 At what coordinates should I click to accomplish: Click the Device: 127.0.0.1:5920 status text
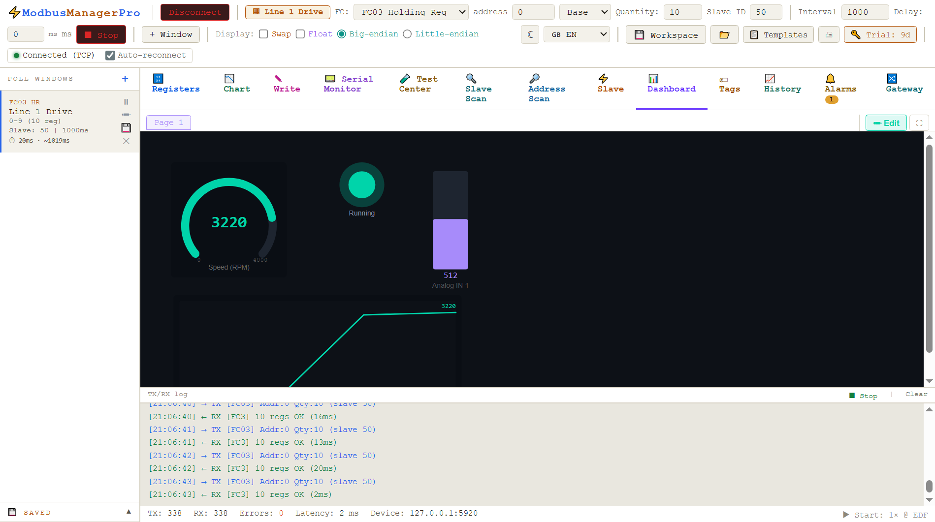[424, 513]
